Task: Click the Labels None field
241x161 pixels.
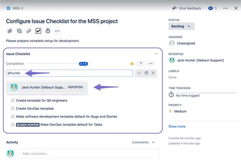Action: pos(173,77)
